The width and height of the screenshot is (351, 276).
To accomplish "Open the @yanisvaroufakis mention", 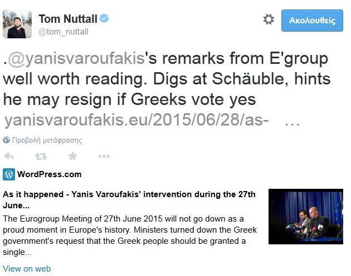I will [x=77, y=59].
